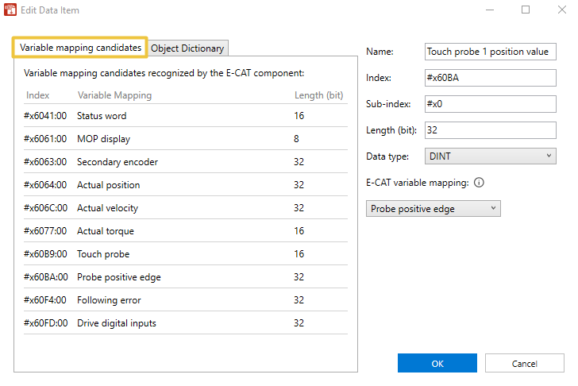Click the app icon in title bar
The height and width of the screenshot is (386, 578).
pyautogui.click(x=10, y=10)
